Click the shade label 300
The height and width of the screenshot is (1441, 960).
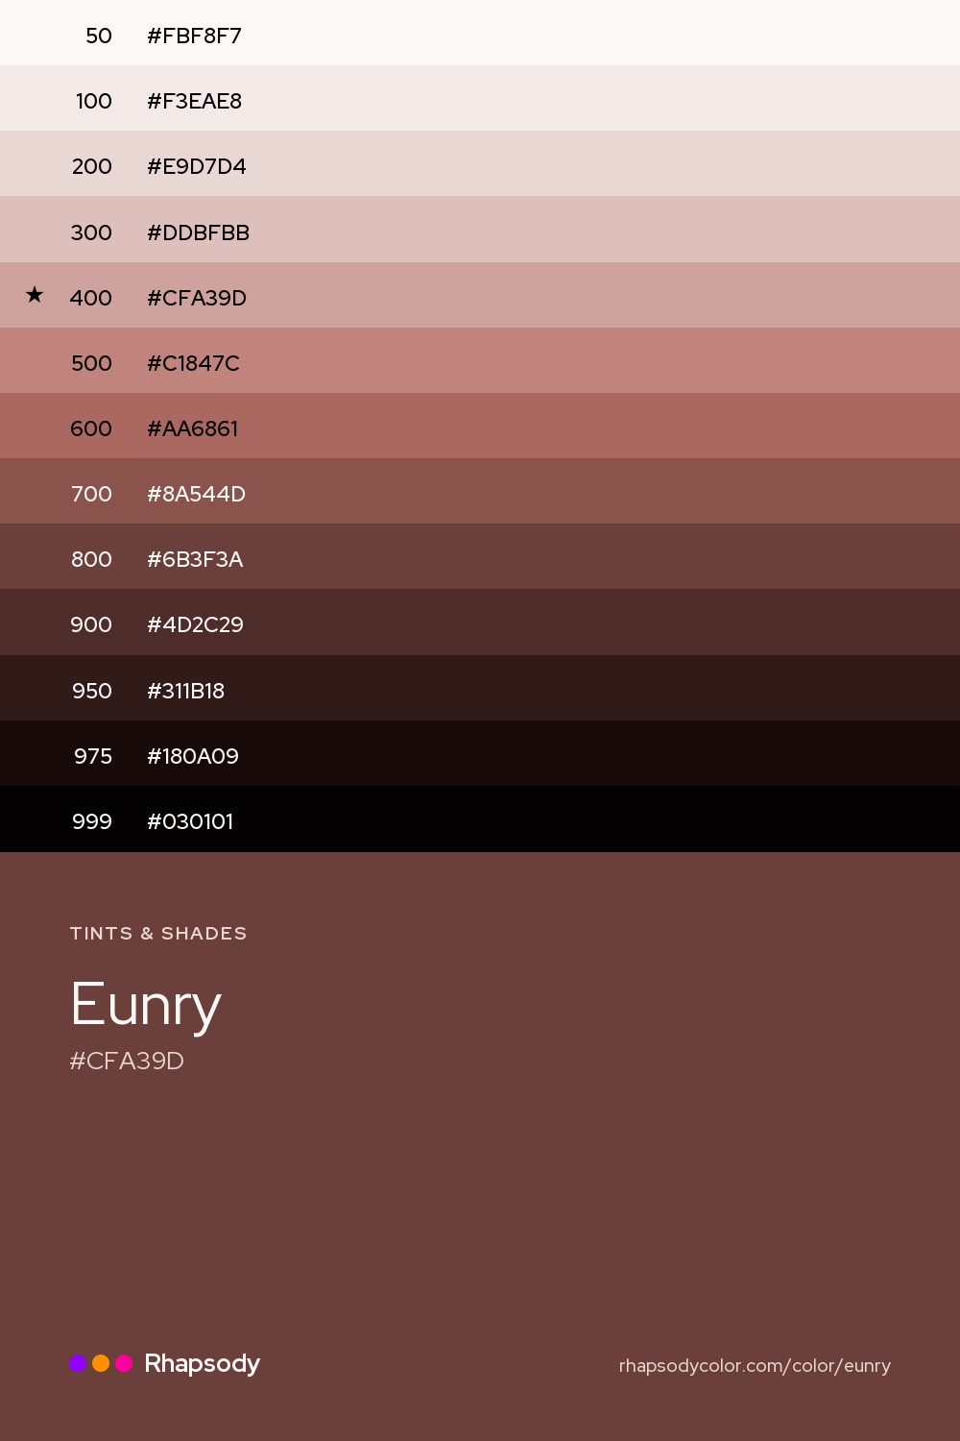(91, 232)
